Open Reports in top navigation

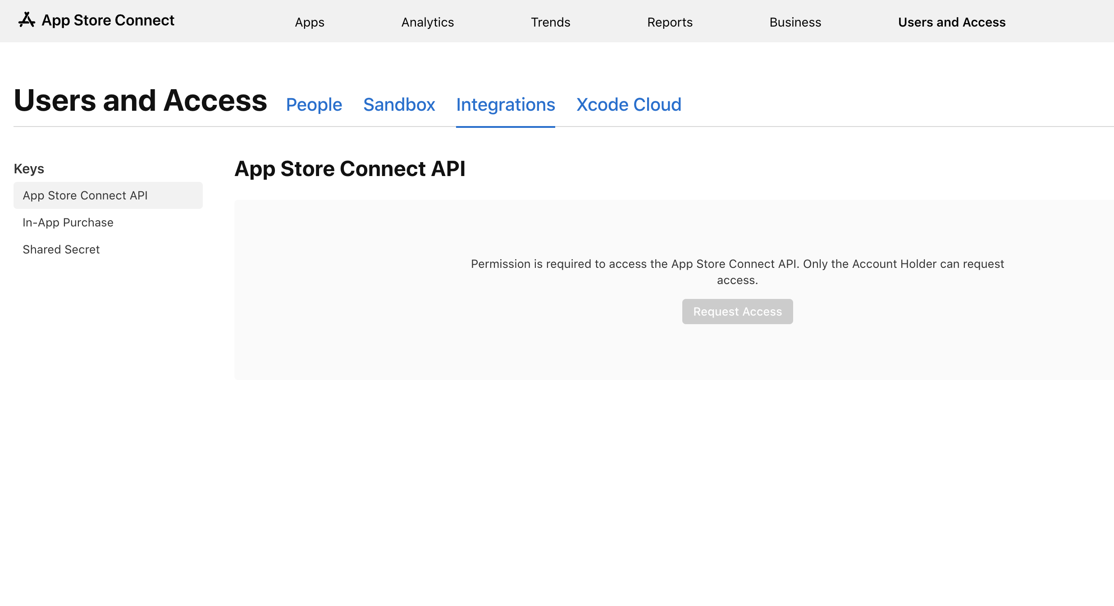pyautogui.click(x=670, y=22)
